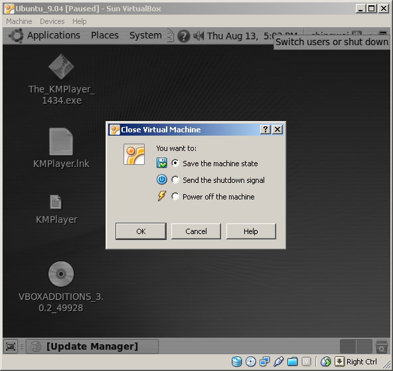Click the help question mark panel icon
Viewport: 393px width, 371px height.
point(183,36)
